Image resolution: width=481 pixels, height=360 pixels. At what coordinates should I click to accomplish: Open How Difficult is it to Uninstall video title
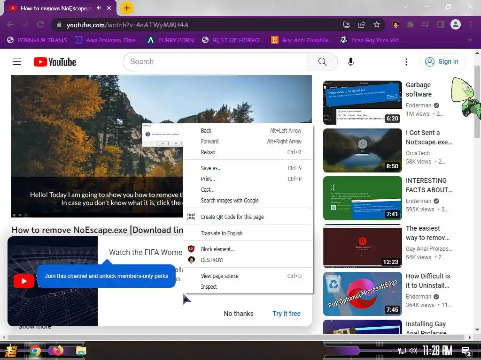tap(428, 281)
